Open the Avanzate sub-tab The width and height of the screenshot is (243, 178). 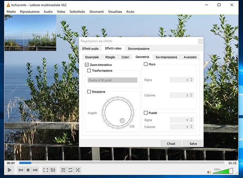[190, 57]
